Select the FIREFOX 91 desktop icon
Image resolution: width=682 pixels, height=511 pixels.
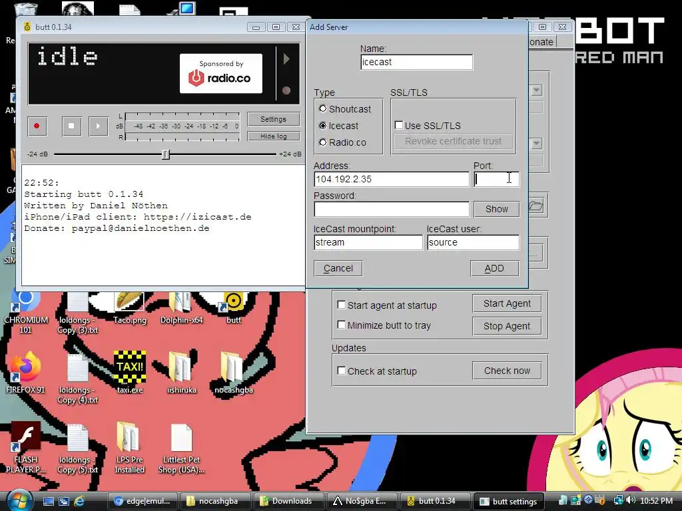click(25, 373)
